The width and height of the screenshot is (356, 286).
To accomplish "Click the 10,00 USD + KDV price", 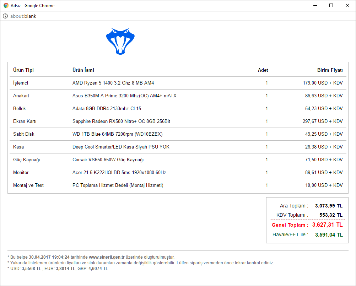I will click(324, 185).
